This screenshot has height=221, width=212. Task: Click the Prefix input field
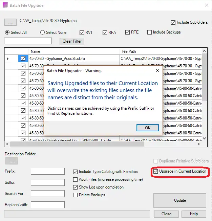click(x=47, y=171)
